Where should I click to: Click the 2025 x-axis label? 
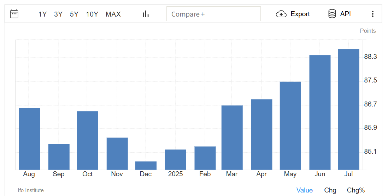(x=175, y=174)
